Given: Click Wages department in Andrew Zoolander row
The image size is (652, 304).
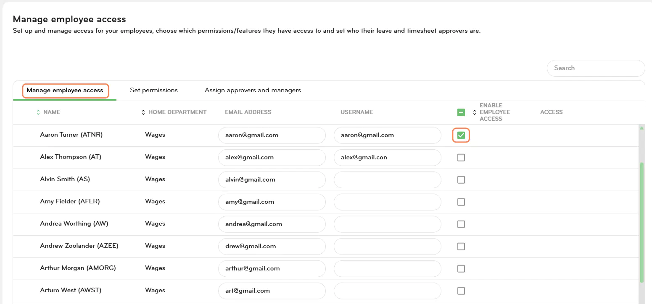Looking at the screenshot, I should pos(155,246).
